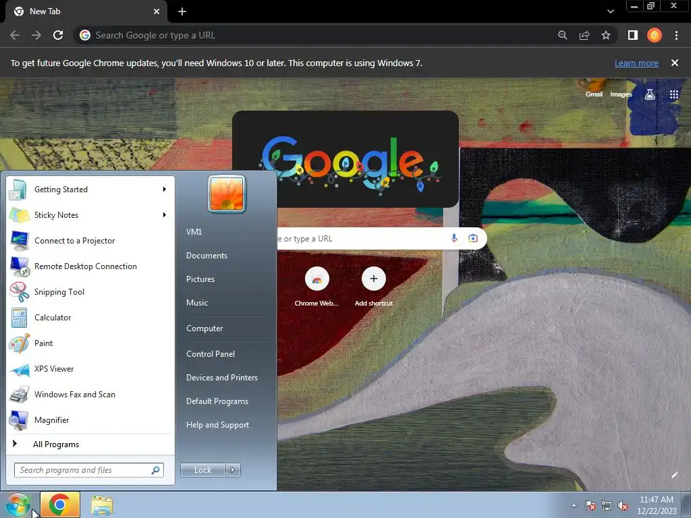
Task: Open Devices and Printers
Action: [221, 378]
